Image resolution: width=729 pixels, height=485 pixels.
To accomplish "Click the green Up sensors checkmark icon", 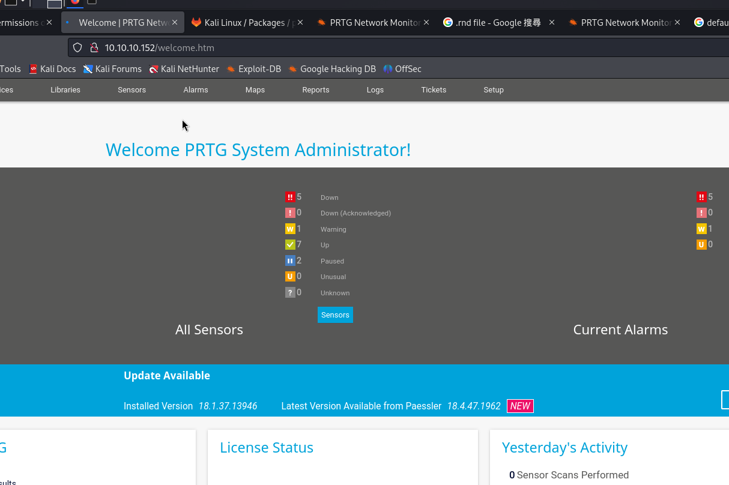I will pos(290,245).
